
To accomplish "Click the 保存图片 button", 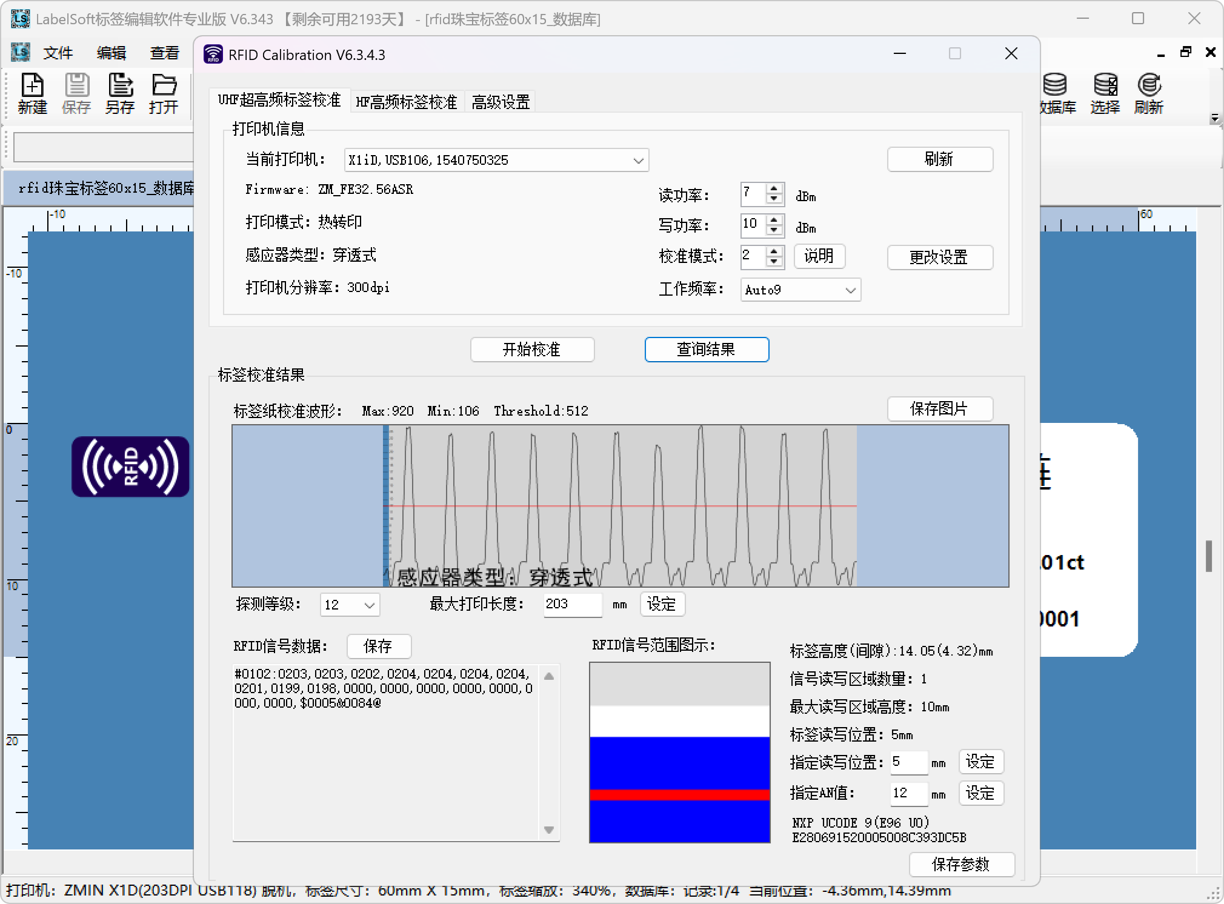I will [940, 409].
